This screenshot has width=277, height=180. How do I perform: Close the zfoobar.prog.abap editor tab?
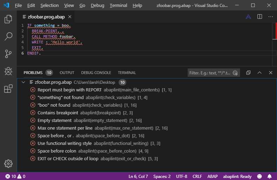[x=70, y=17]
